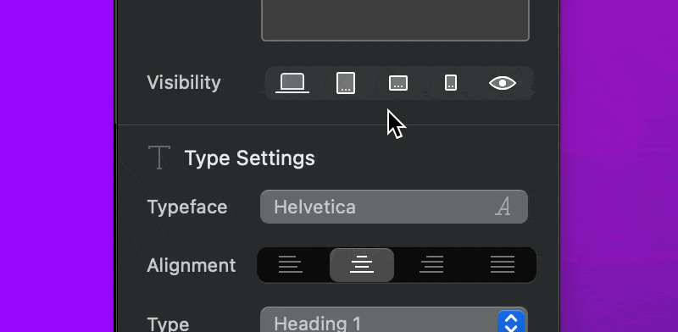This screenshot has height=332, width=678.
Task: Toggle mobile phone visibility icon
Action: 451,82
